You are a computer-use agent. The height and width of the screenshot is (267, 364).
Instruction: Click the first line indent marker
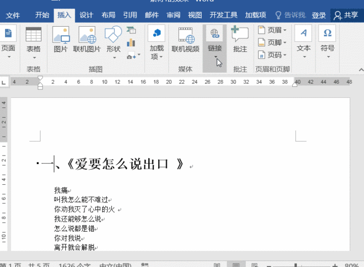click(40, 78)
